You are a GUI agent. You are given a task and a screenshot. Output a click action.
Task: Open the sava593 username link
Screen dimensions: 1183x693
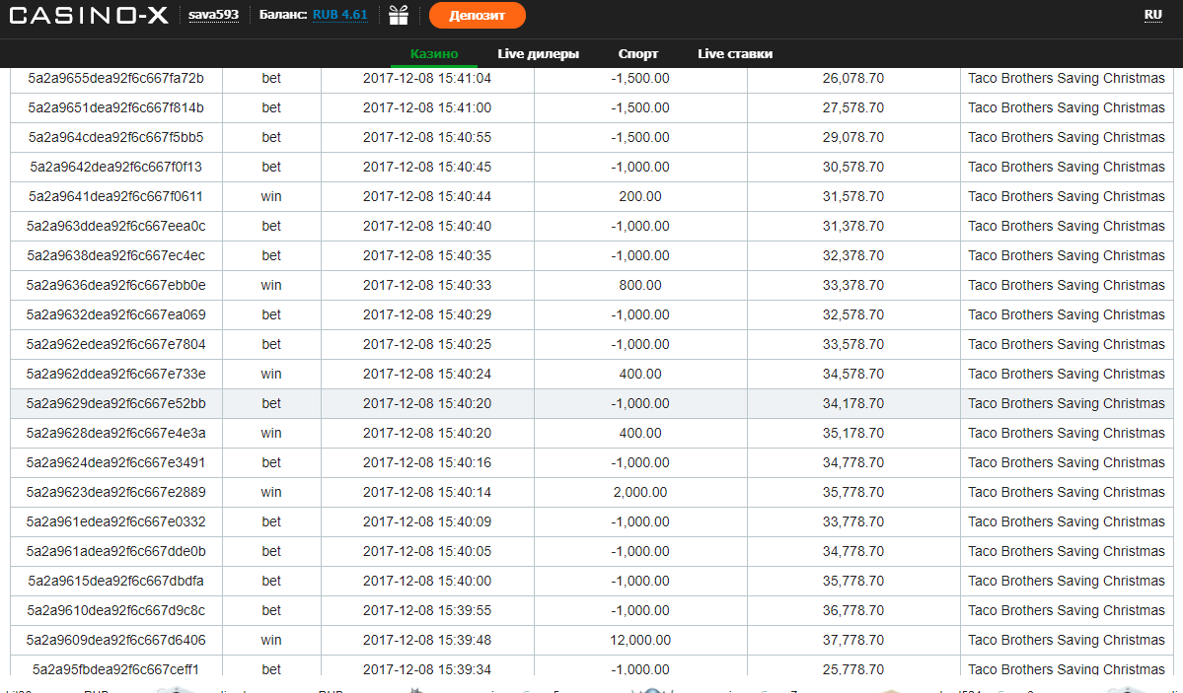click(213, 15)
